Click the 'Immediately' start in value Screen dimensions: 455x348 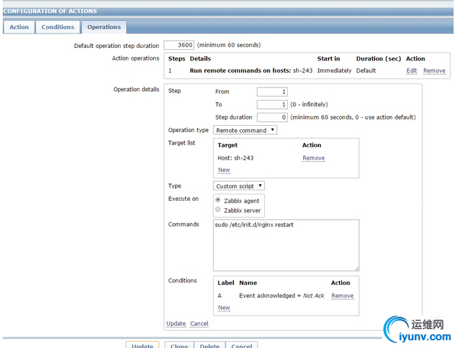[x=334, y=71]
